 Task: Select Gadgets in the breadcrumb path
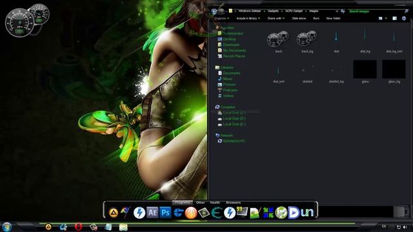[273, 11]
